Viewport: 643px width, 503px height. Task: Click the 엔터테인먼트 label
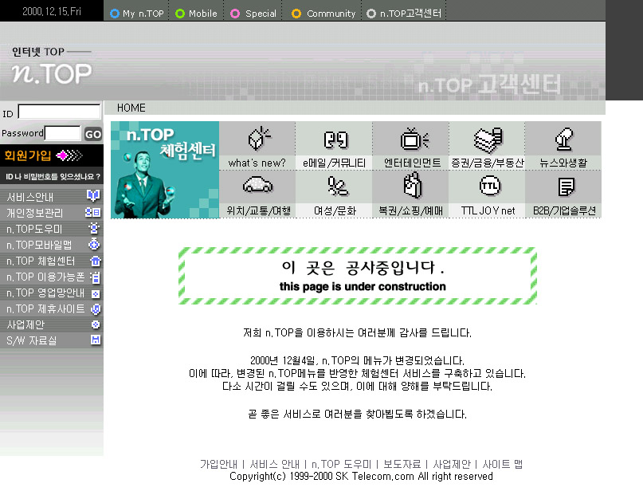pyautogui.click(x=412, y=163)
